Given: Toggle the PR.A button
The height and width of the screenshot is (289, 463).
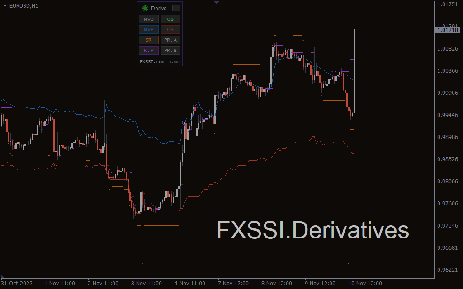Looking at the screenshot, I should pos(170,40).
